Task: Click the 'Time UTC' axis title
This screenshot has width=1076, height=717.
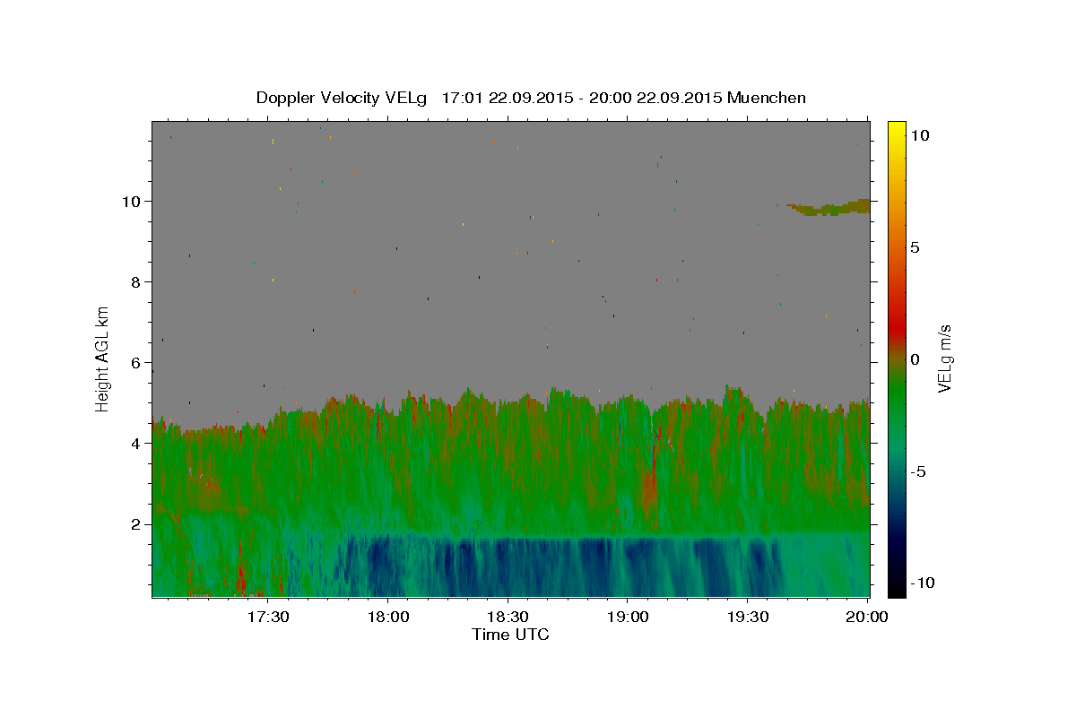Action: [510, 635]
